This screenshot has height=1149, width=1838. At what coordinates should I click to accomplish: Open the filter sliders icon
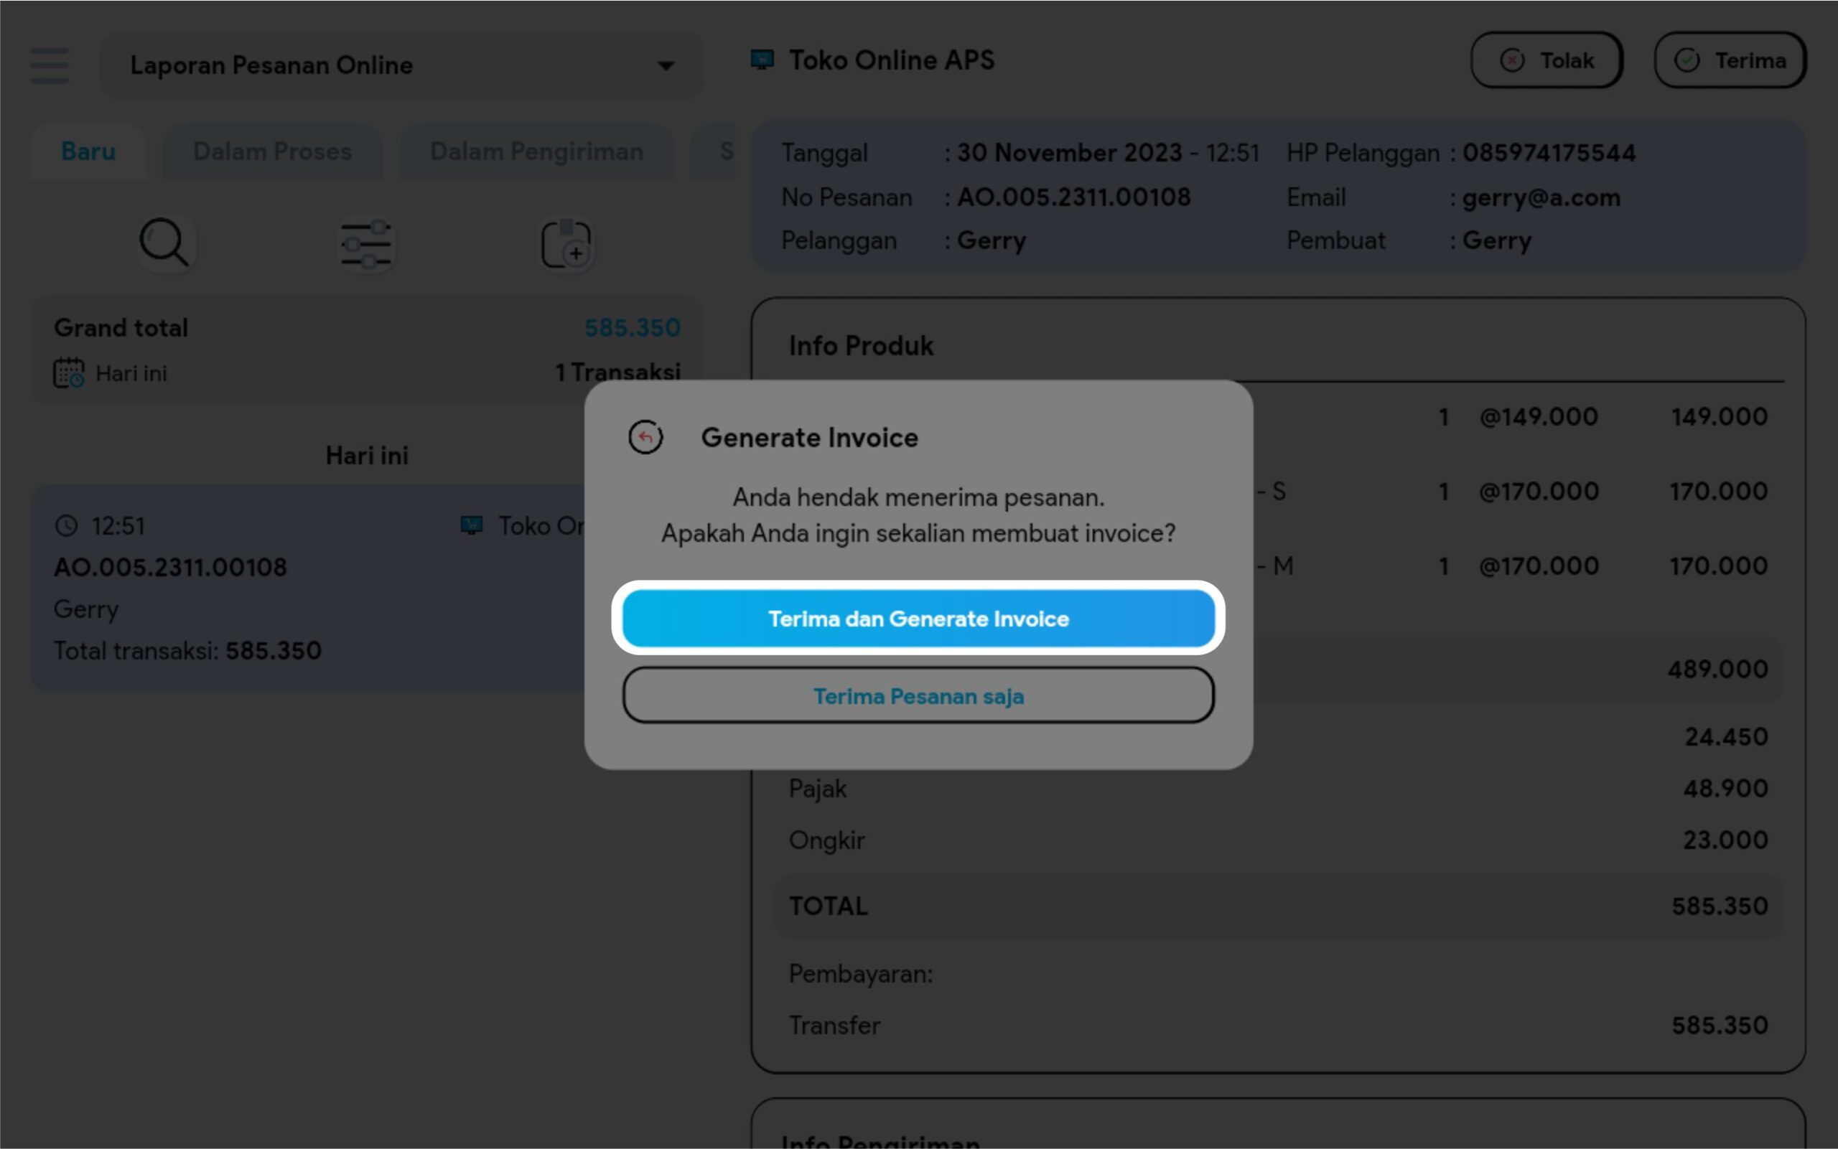coord(365,245)
